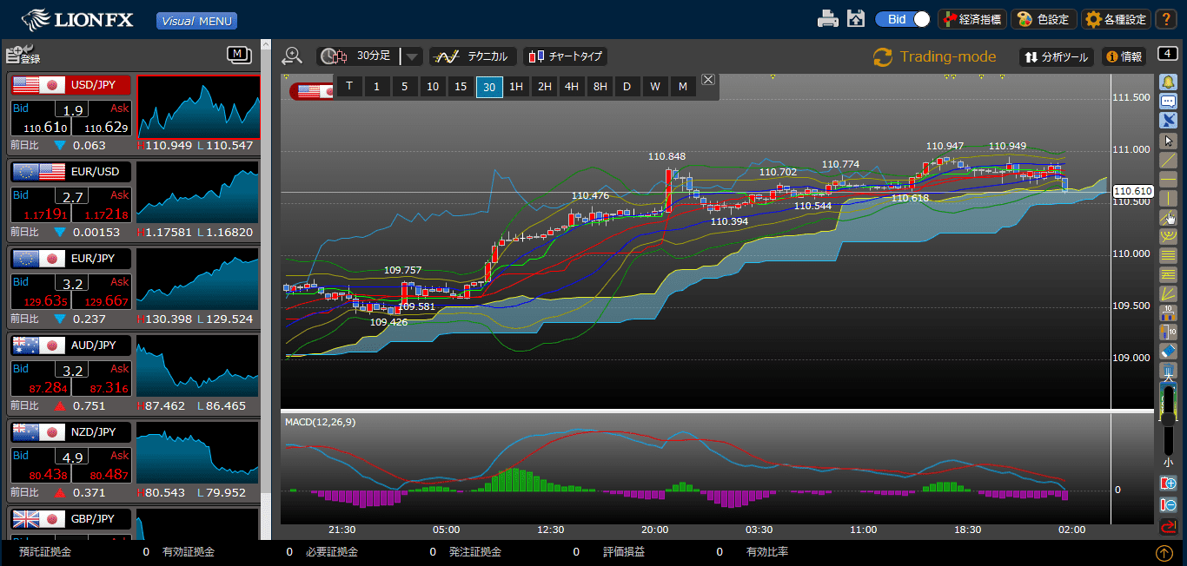Select the 15 minute timeframe
The width and height of the screenshot is (1187, 566).
(461, 87)
